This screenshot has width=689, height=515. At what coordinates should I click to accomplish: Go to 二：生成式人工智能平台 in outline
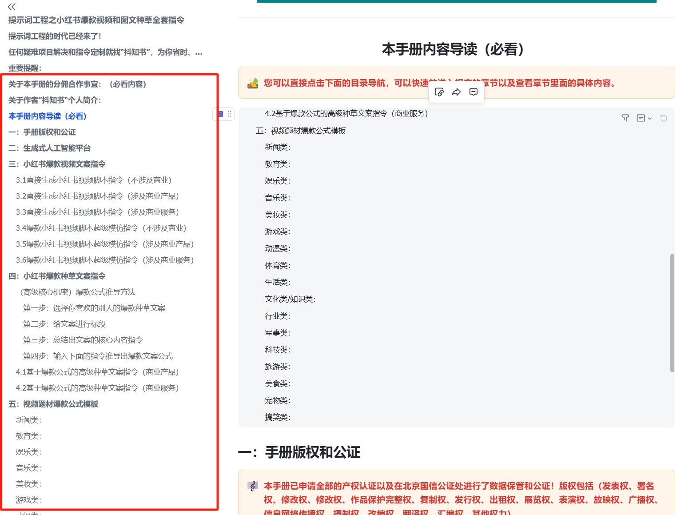(49, 148)
